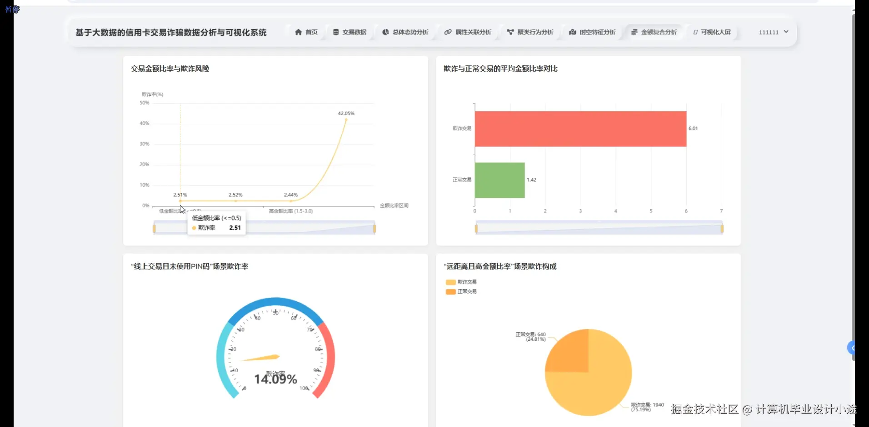Click the link icon beside 属性关联分析

coord(448,32)
